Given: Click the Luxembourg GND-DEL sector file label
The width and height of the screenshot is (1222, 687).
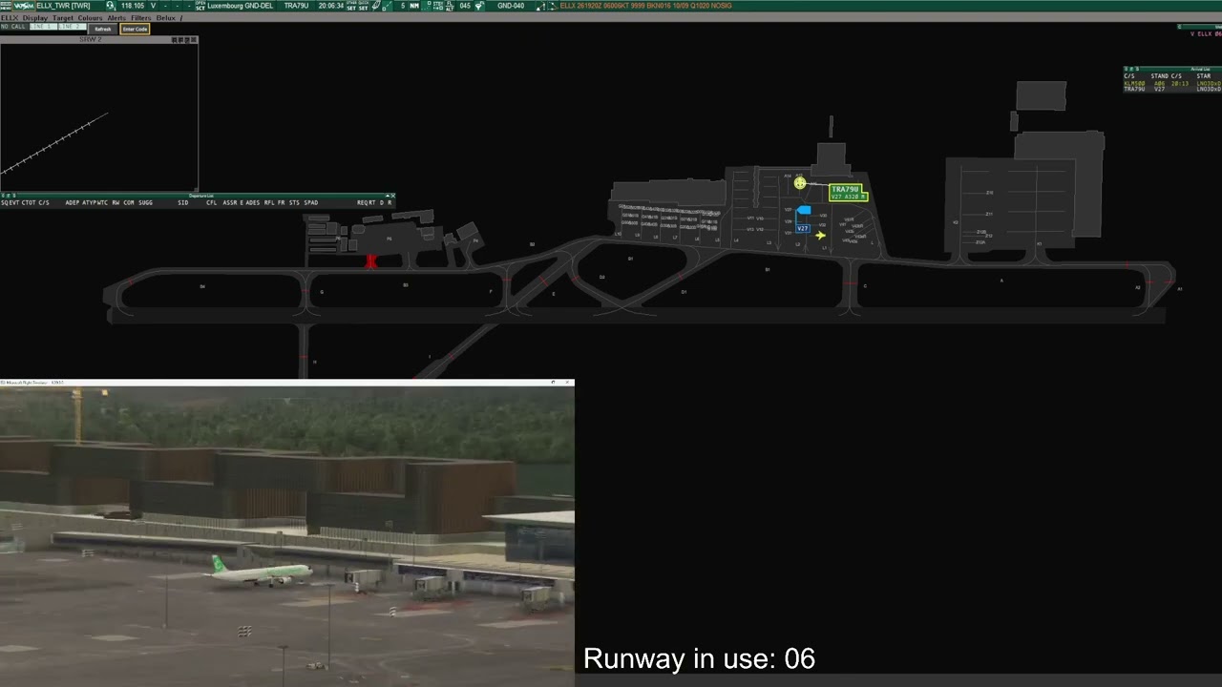Looking at the screenshot, I should click(240, 6).
